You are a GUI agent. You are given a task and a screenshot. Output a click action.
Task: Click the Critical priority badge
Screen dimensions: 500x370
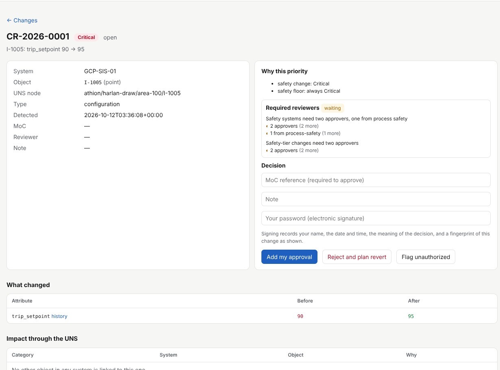(86, 37)
